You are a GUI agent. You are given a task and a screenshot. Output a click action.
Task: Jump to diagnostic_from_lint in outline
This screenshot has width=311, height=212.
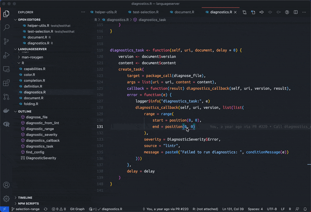(x=42, y=123)
